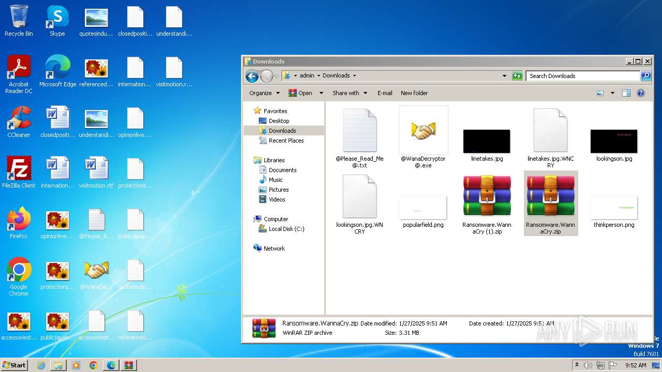The height and width of the screenshot is (372, 662).
Task: Click the refresh button beside the address bar
Action: (517, 76)
